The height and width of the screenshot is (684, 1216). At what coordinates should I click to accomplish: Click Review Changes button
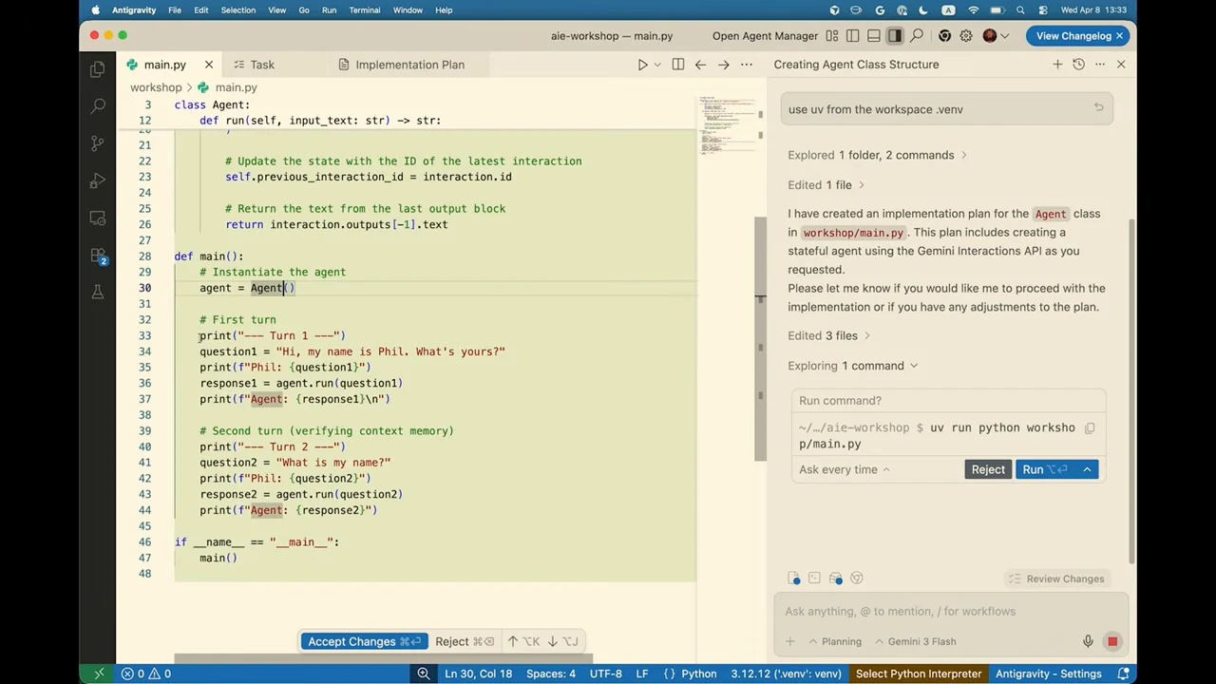pyautogui.click(x=1057, y=579)
